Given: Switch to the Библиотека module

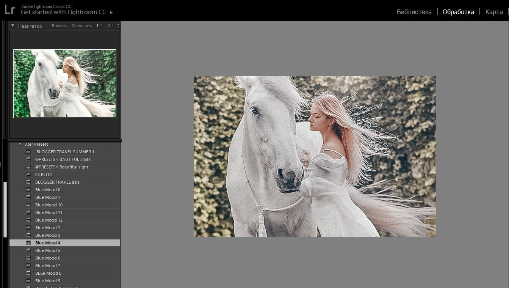Looking at the screenshot, I should [x=414, y=12].
